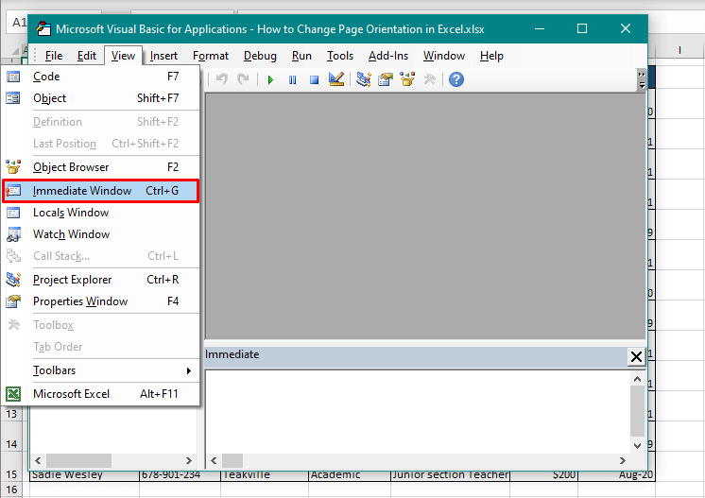Close the Immediate window pane

(x=636, y=357)
